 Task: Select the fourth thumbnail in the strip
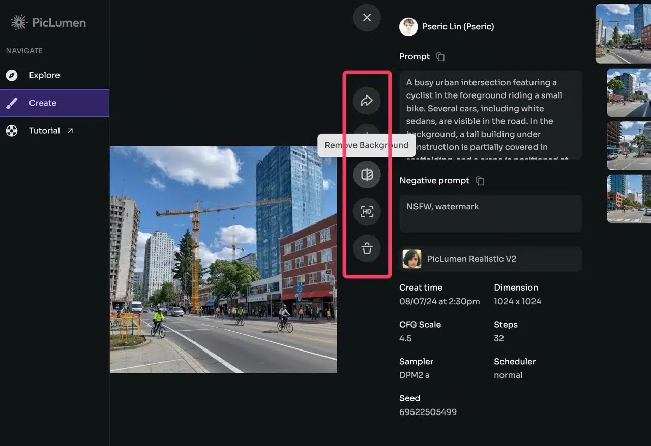pos(629,199)
